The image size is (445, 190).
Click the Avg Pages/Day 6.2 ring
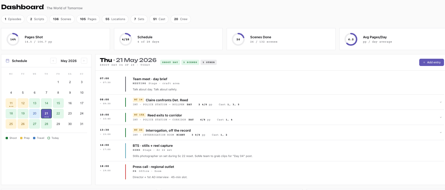351,39
